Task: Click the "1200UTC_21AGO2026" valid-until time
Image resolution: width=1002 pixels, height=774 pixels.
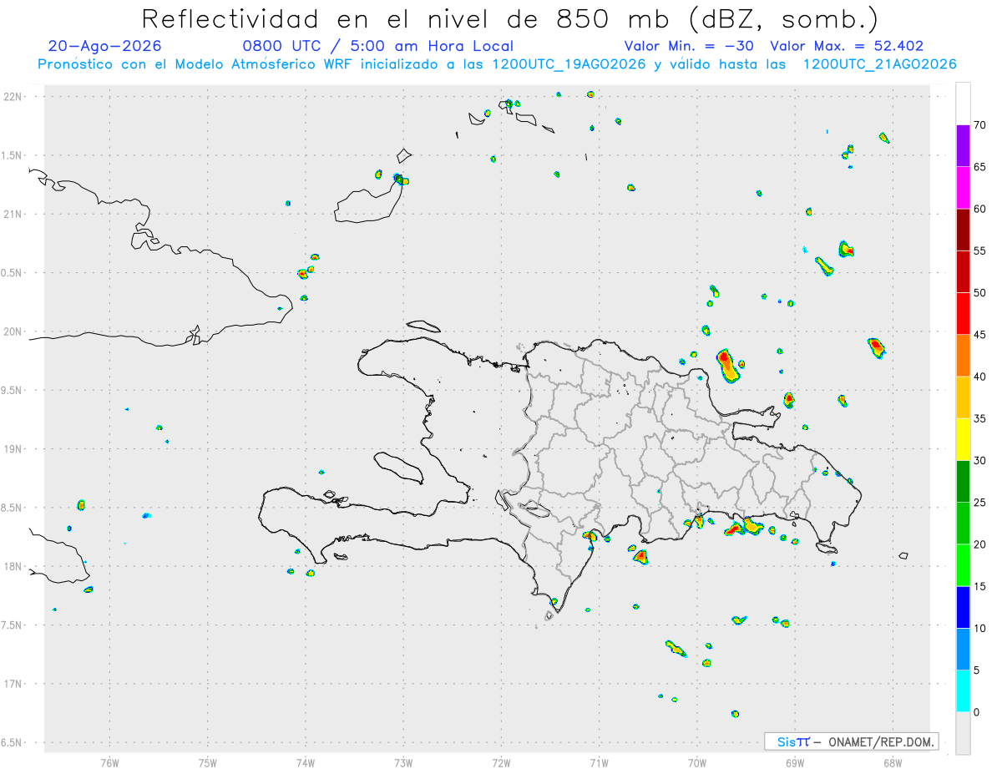Action: pyautogui.click(x=879, y=64)
